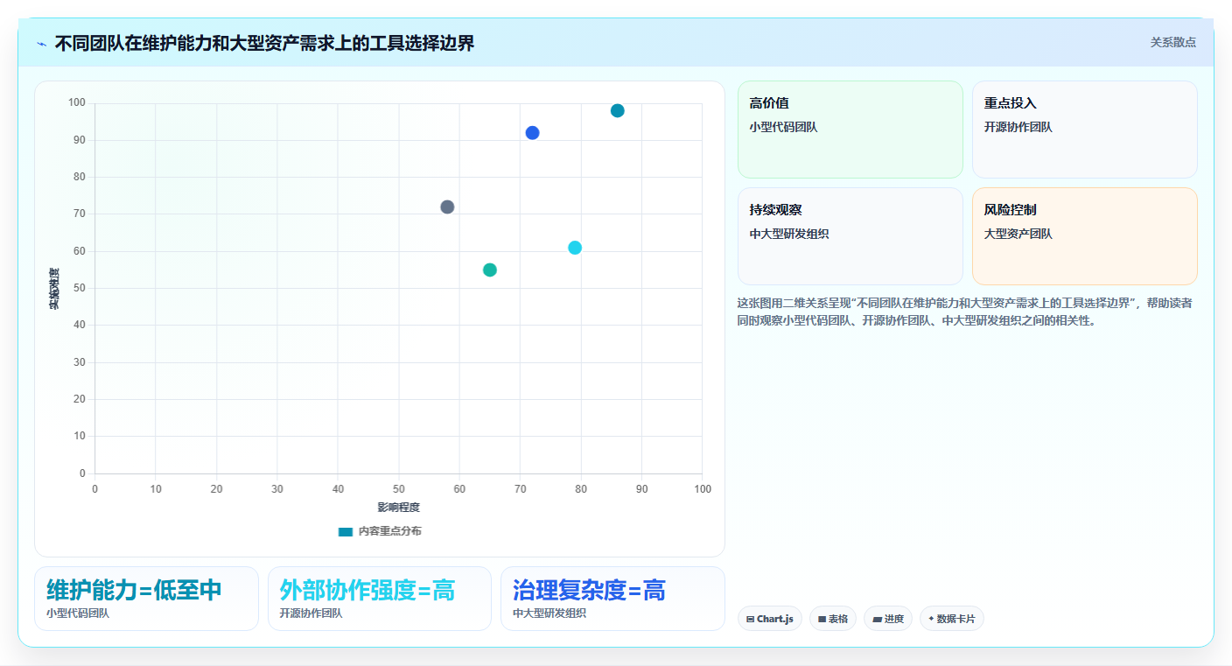Open the 持续观察 card
1232x666 pixels.
coord(850,236)
